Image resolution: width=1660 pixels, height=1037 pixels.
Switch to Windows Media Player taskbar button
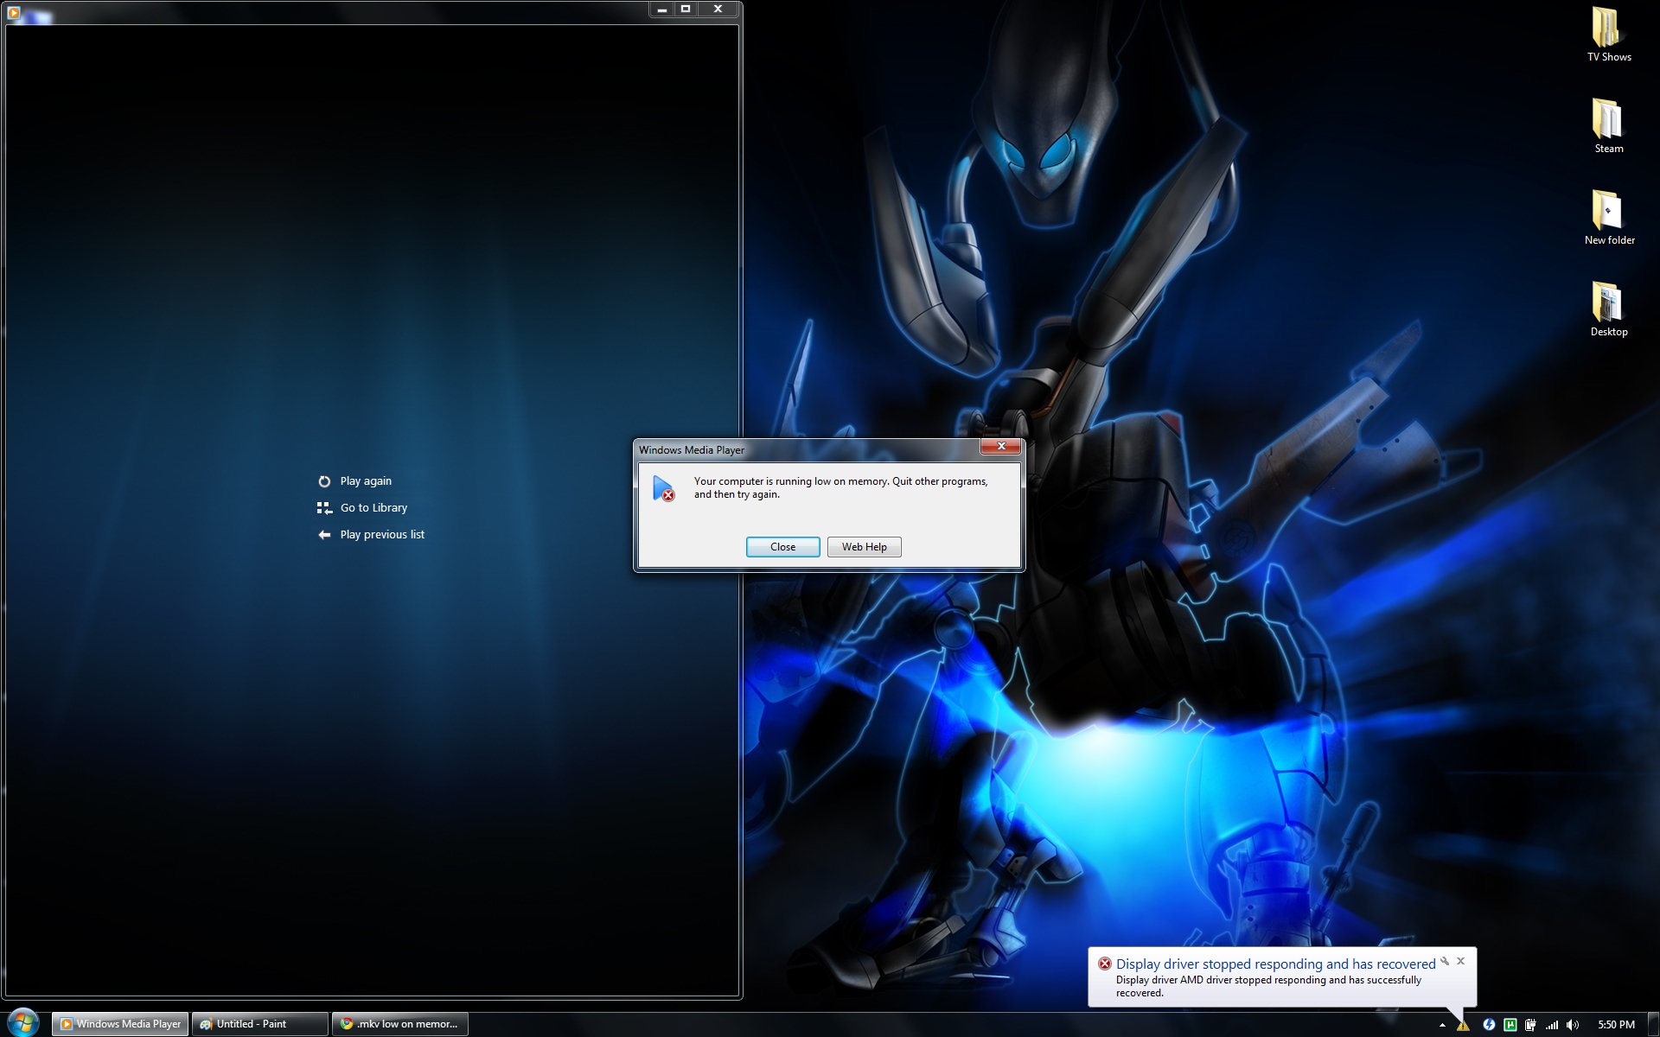point(120,1024)
